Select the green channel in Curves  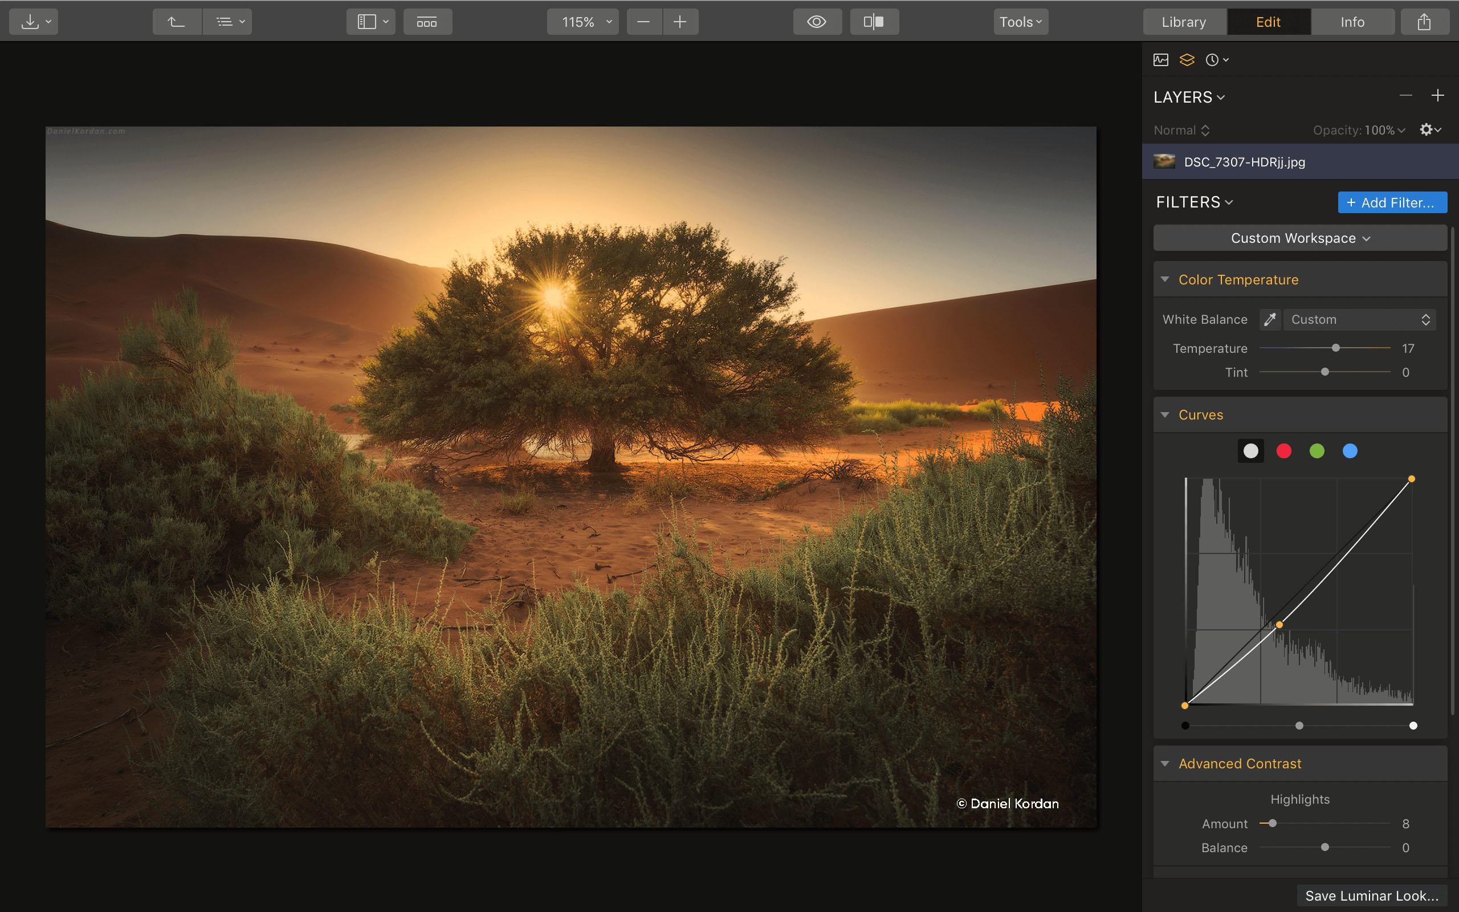tap(1317, 450)
